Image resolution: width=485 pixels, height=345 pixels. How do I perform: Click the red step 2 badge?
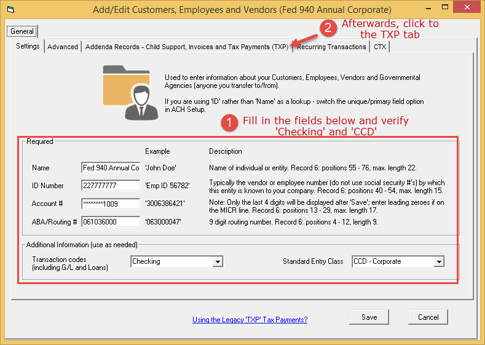(329, 27)
